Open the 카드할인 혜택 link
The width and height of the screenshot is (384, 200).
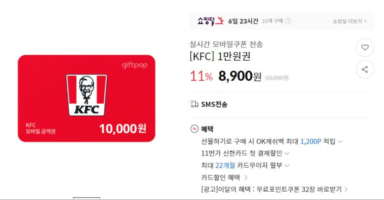coord(224,177)
